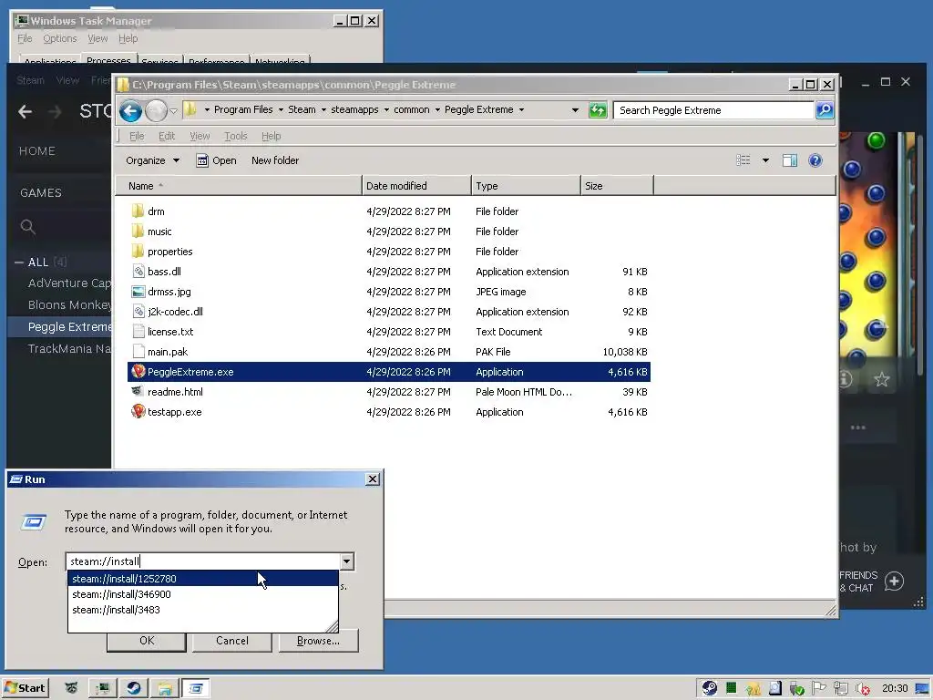Screen dimensions: 933x700
Task: Click the volume tray icon
Action: pyautogui.click(x=864, y=689)
